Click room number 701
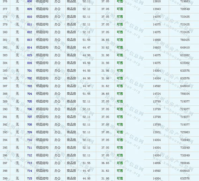The width and height of the screenshot is (199, 181). [30, 70]
